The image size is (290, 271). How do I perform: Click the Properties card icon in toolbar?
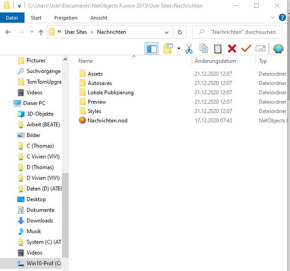tap(261, 49)
